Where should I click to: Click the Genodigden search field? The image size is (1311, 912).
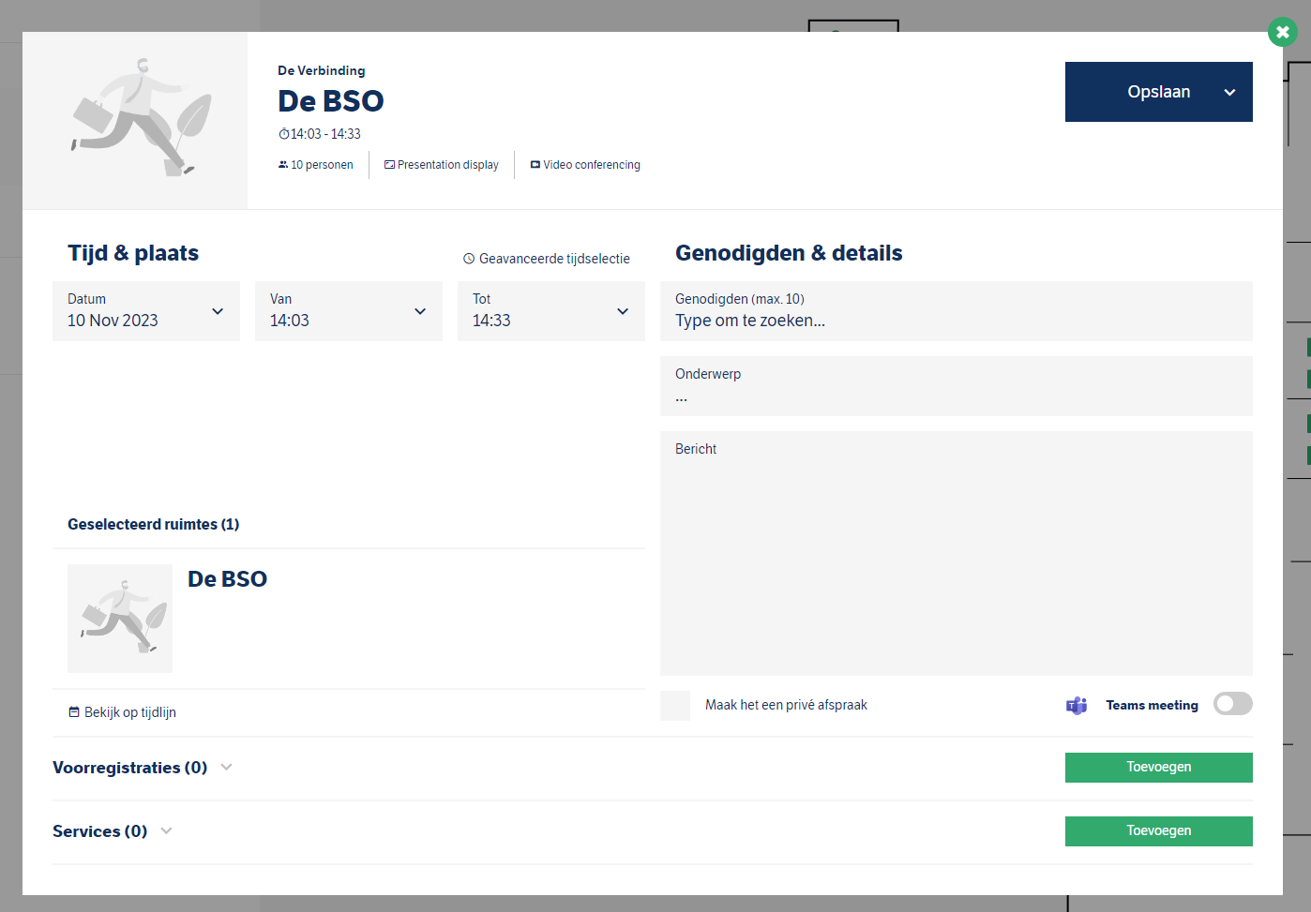pos(956,321)
